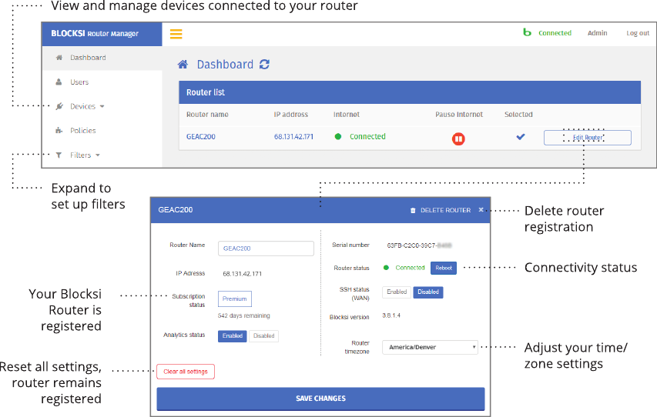Open the Router timezone dropdown
The image size is (657, 417).
tap(430, 347)
